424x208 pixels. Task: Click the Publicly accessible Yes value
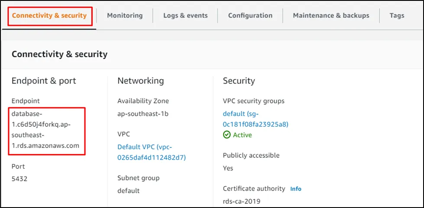228,168
